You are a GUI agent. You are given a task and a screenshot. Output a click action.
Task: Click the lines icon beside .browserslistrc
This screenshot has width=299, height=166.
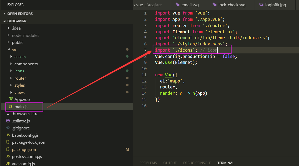pyautogui.click(x=8, y=114)
